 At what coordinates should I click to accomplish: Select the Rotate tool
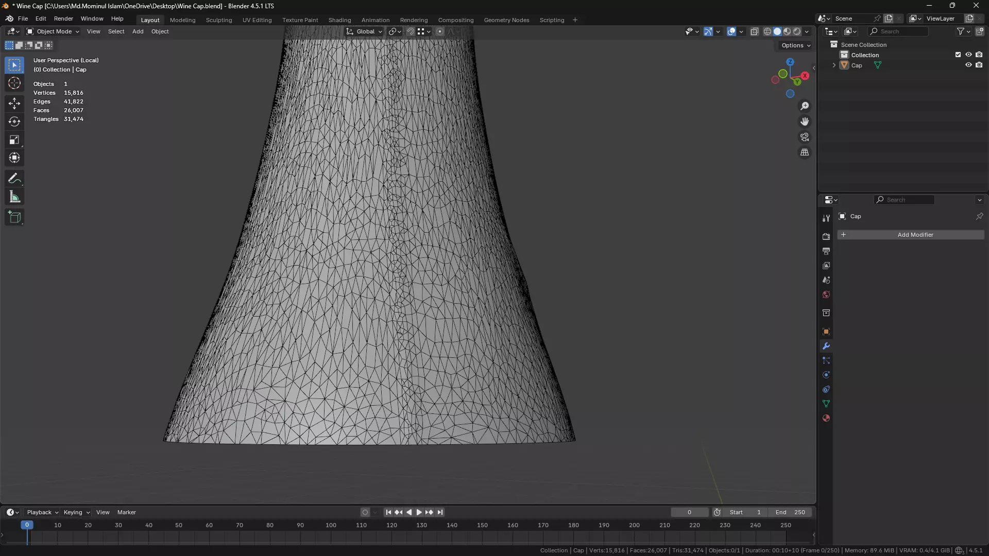14,121
